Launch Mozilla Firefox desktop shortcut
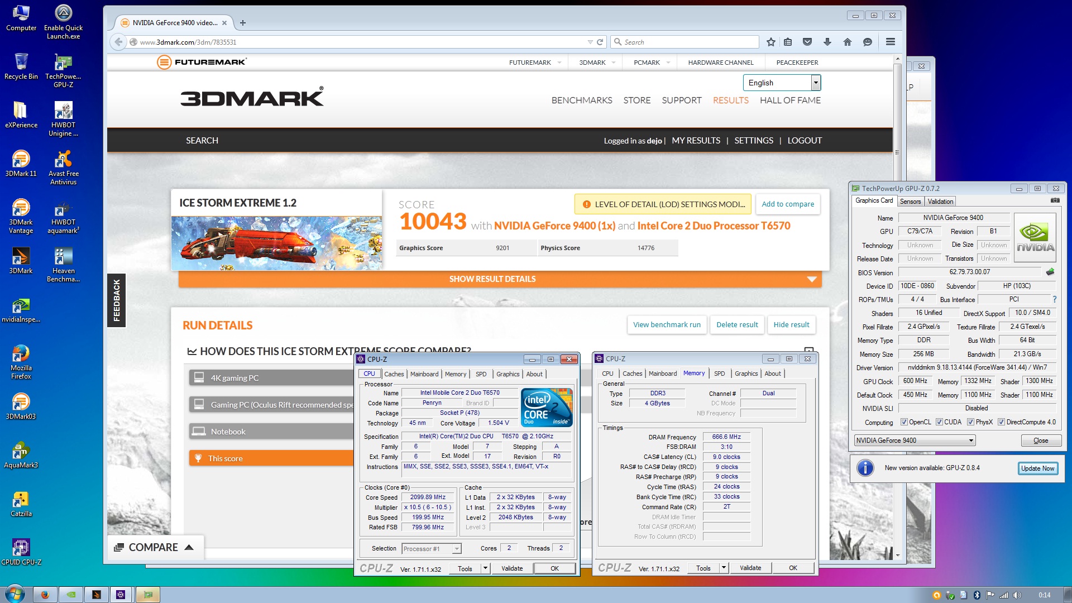 [x=21, y=362]
